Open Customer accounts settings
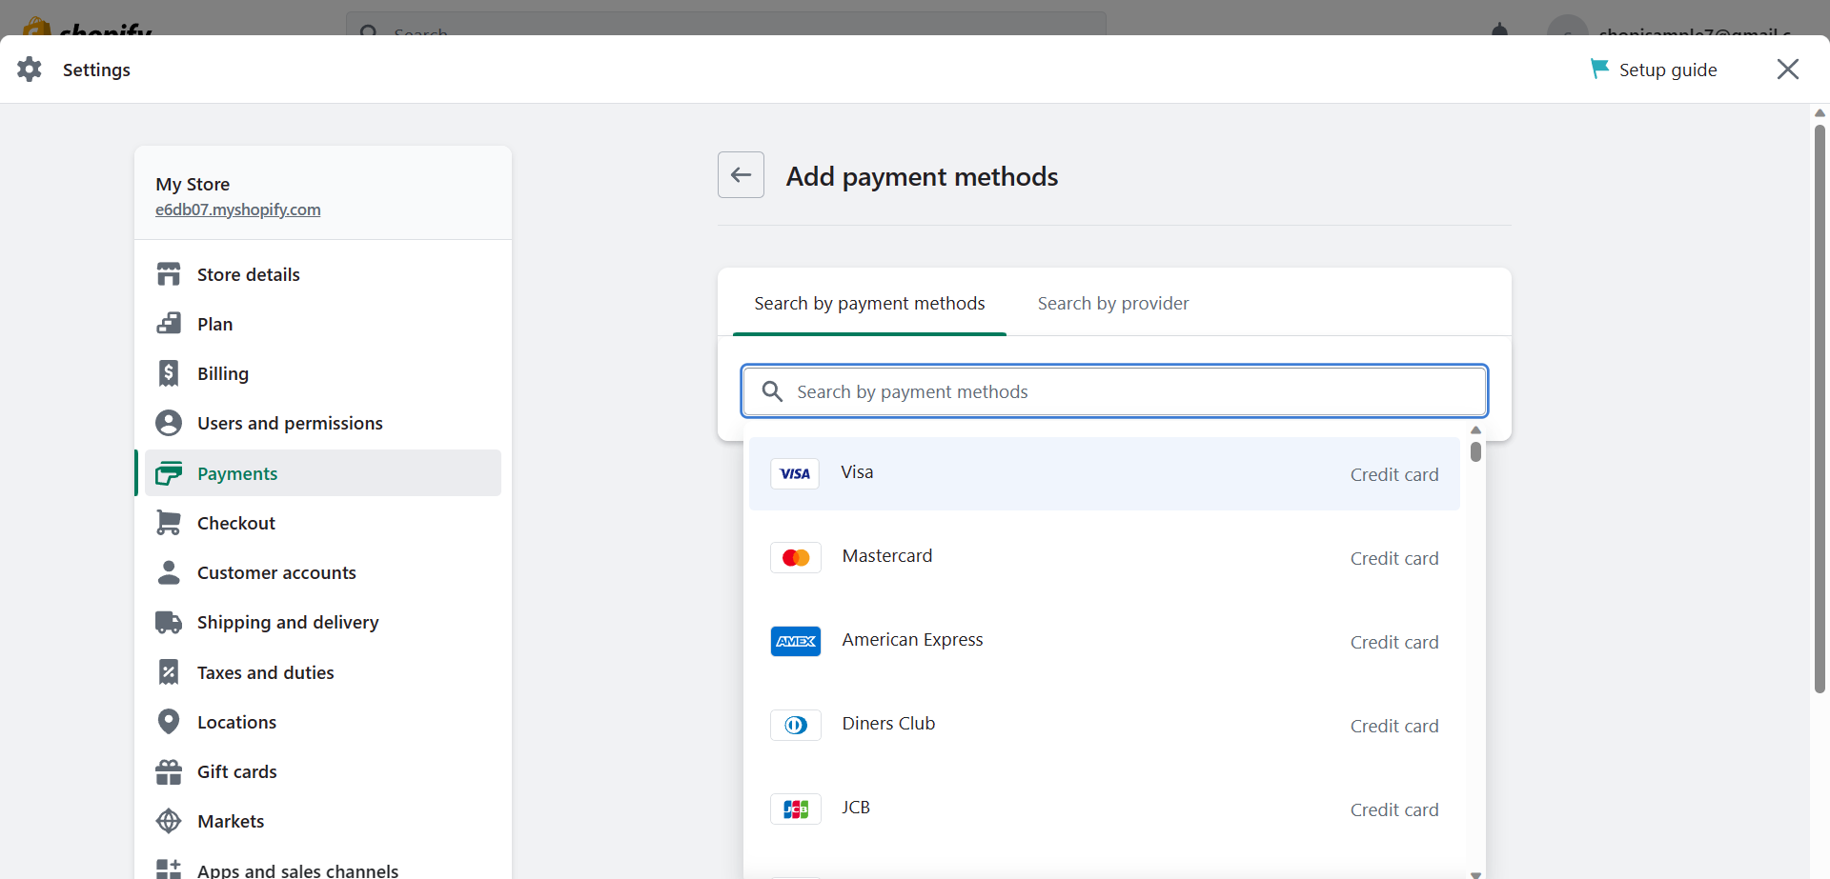This screenshot has width=1830, height=879. 323,572
